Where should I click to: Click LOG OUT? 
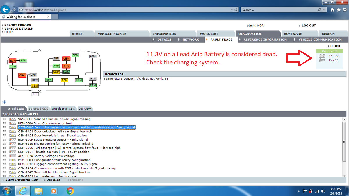(x=309, y=26)
